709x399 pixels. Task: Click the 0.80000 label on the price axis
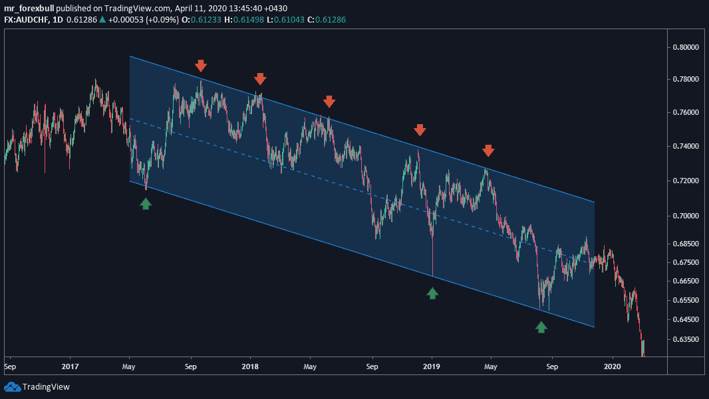click(685, 48)
